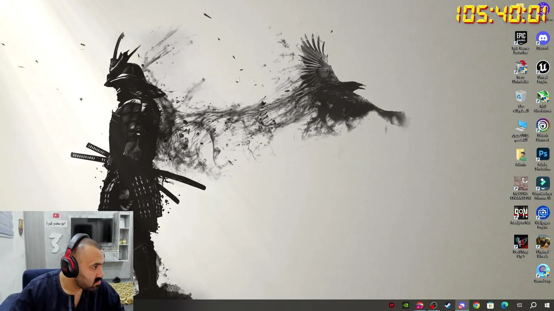Screen dimensions: 554x311
Task: Open Chrome with pink profile badge in taskbar
Action: pos(419,305)
